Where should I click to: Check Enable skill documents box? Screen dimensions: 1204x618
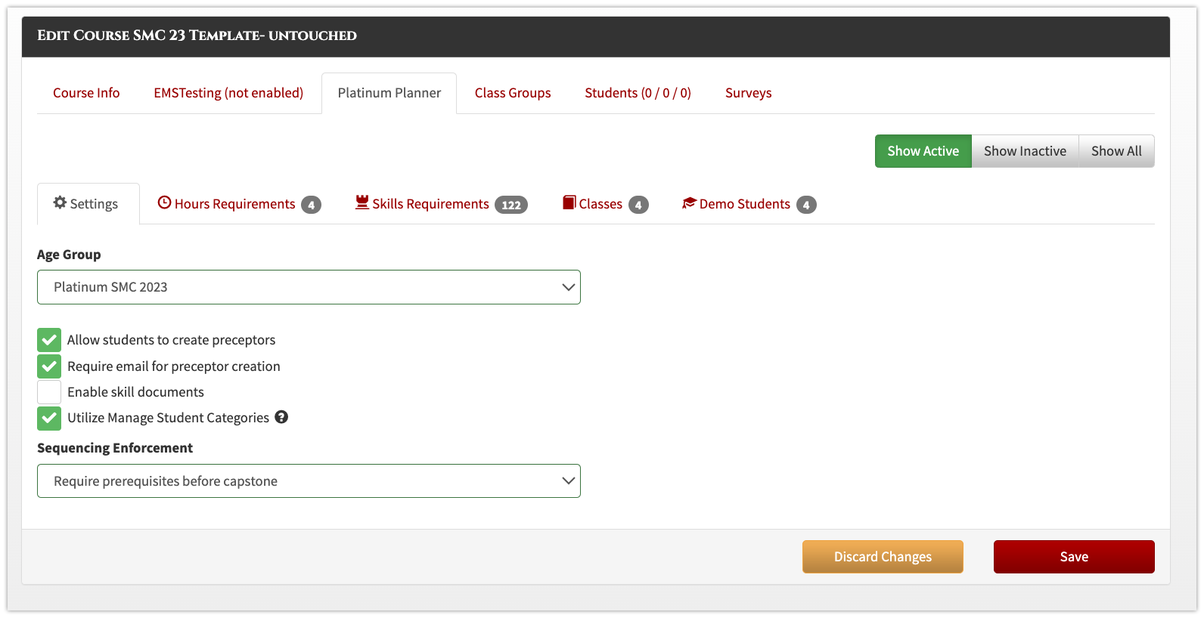point(49,392)
